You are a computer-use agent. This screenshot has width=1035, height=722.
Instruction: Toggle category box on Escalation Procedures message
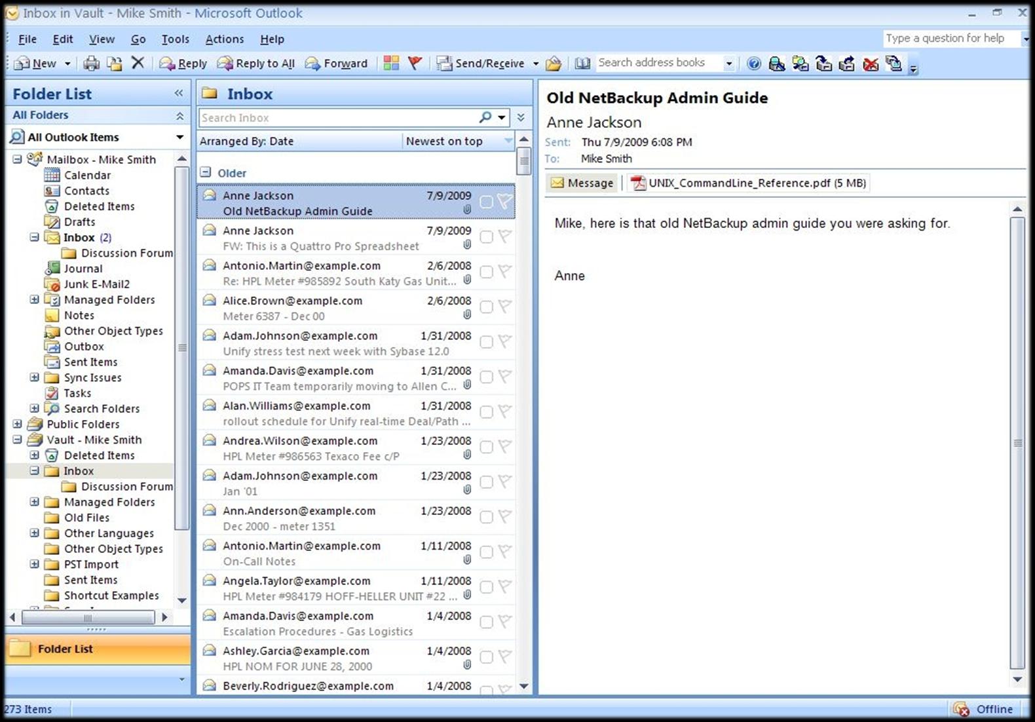coord(486,622)
